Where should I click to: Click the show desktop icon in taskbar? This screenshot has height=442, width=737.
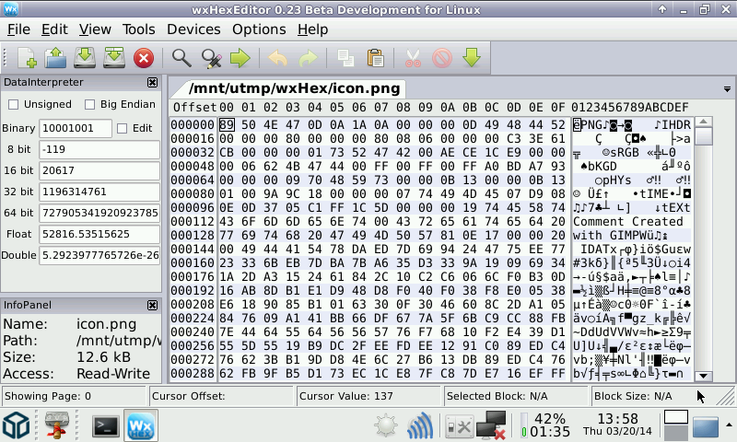705,426
